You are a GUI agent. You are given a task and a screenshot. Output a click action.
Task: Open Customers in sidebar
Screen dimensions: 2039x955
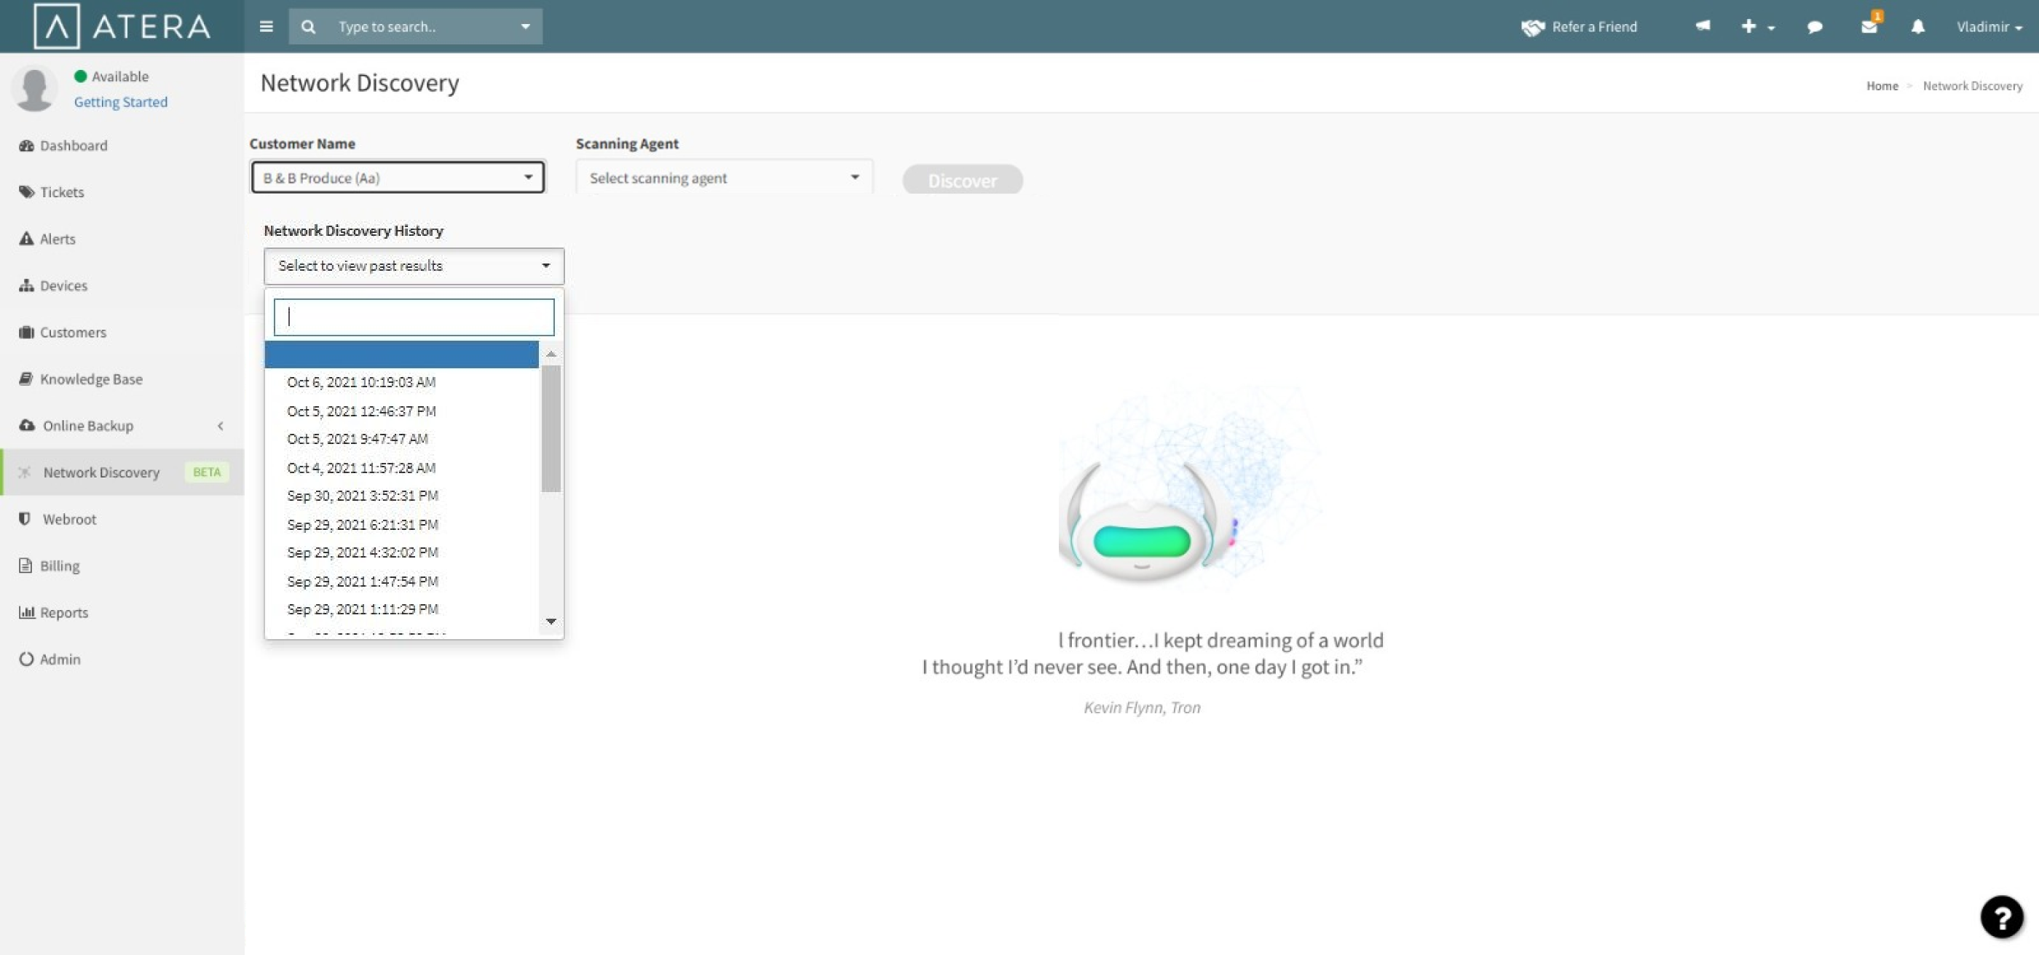(73, 331)
